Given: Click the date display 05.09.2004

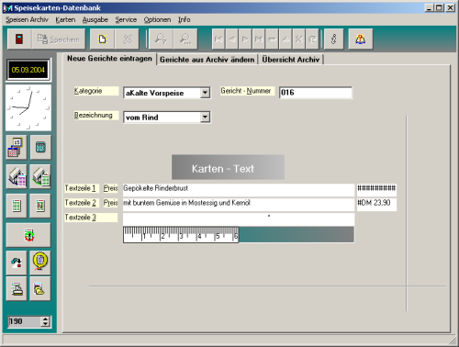Looking at the screenshot, I should [28, 70].
